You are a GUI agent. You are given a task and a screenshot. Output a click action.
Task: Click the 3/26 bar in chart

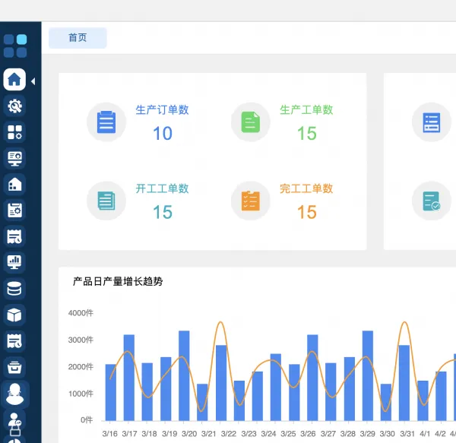312,378
